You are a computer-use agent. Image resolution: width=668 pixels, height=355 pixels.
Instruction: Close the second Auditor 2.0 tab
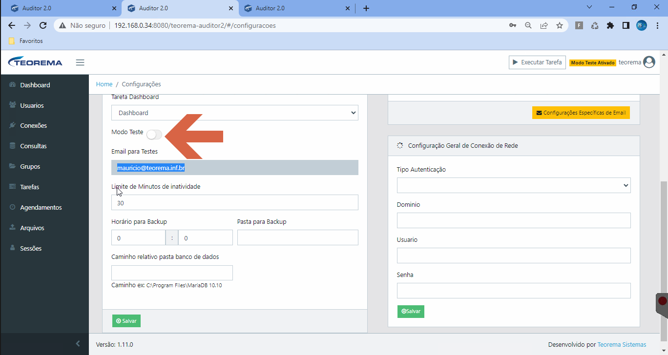pos(231,8)
